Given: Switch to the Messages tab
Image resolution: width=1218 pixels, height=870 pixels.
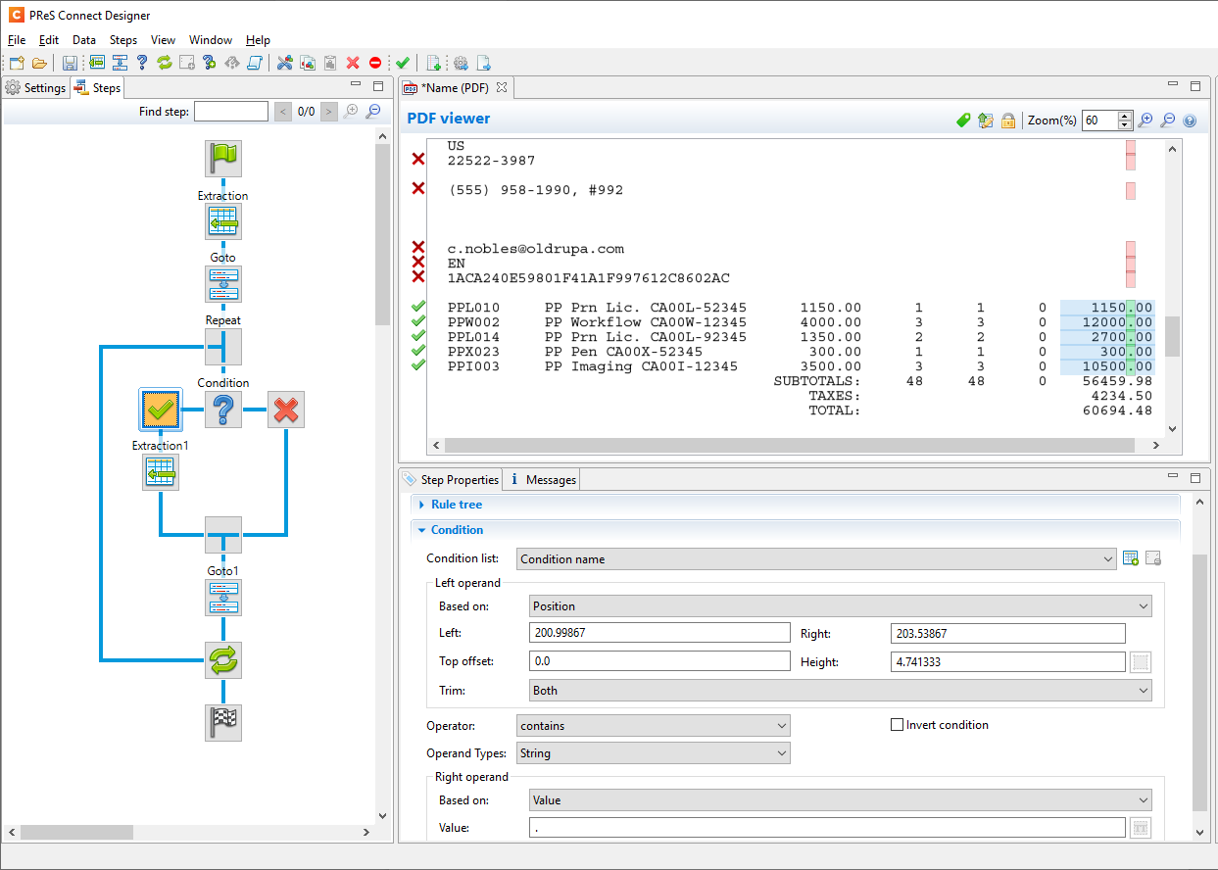Looking at the screenshot, I should [x=543, y=480].
